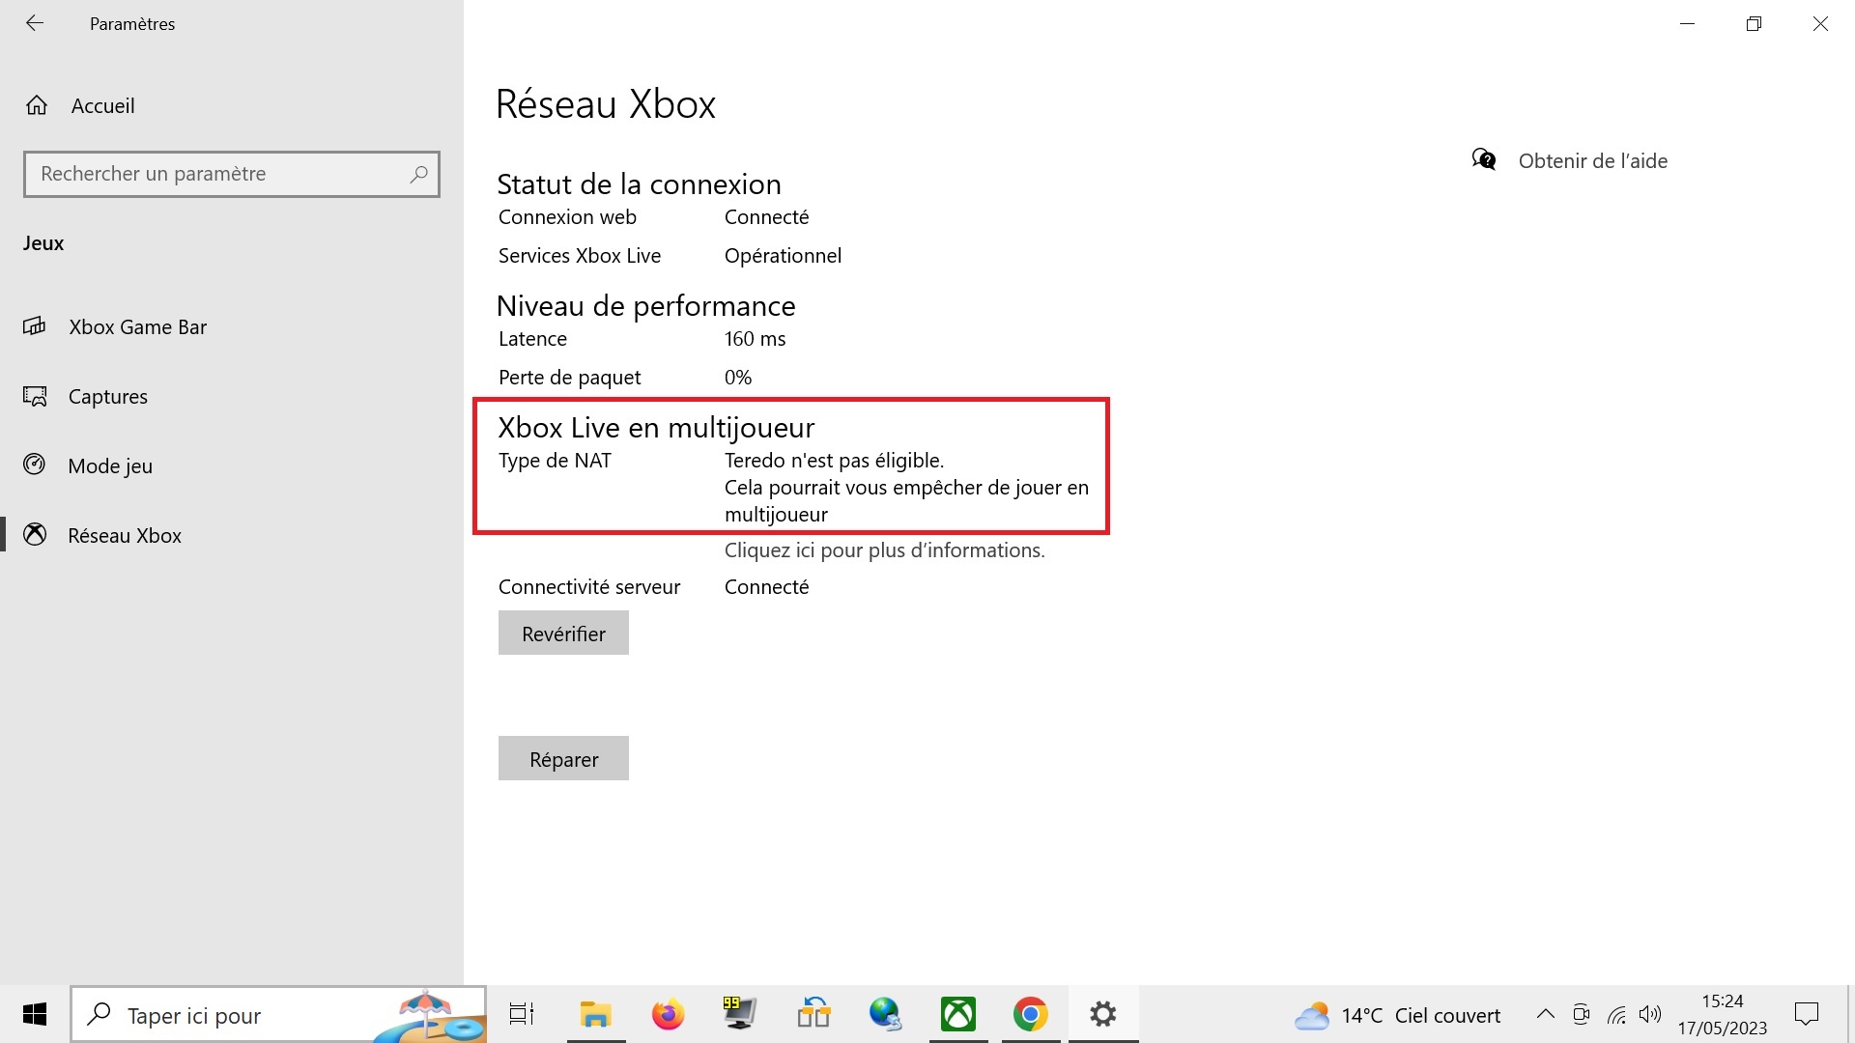Expand hidden system tray icons
This screenshot has height=1043, width=1855.
pos(1545,1014)
